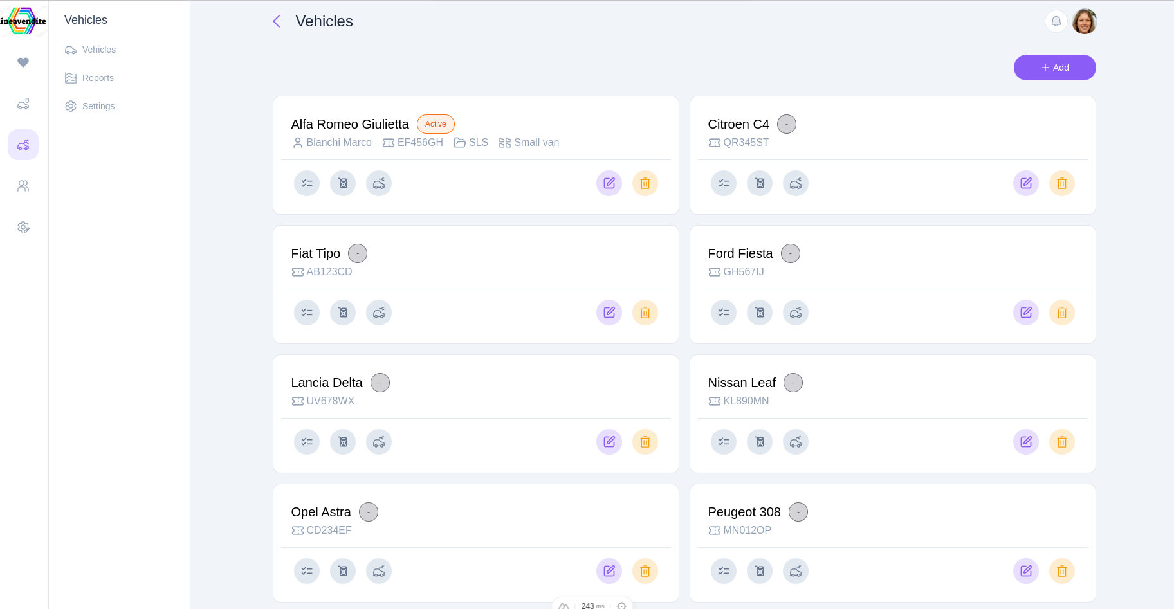Select plate number QR345ST
The width and height of the screenshot is (1174, 609).
[746, 143]
